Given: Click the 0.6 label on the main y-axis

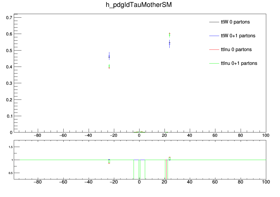Looking at the screenshot, I should point(9,34).
